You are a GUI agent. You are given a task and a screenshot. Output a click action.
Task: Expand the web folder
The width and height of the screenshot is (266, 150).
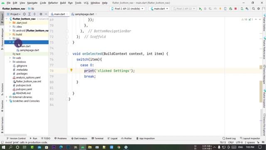coord(10,58)
